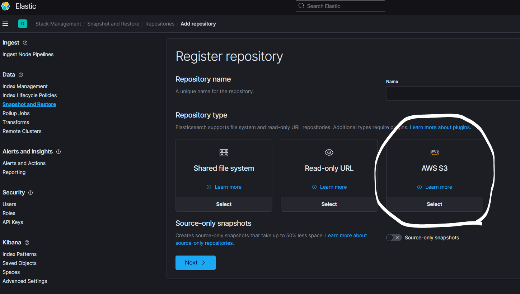This screenshot has height=294, width=520.
Task: Click Select on Shared file system card
Action: 224,204
